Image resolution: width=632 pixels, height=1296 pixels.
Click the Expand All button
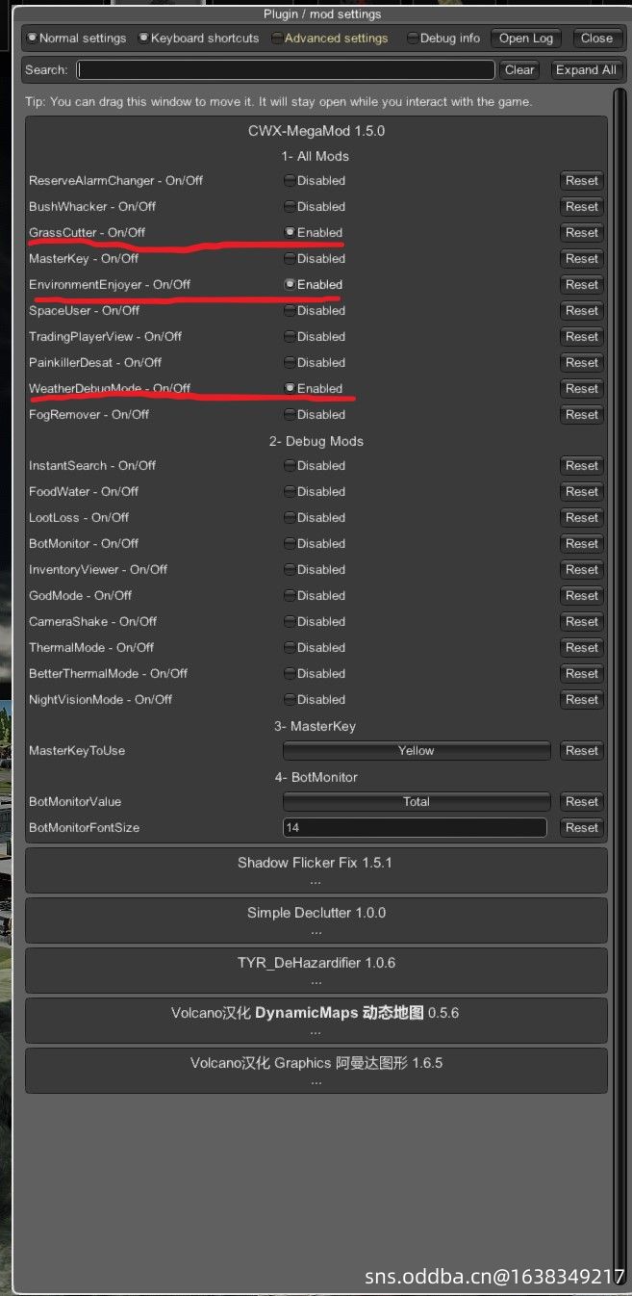(586, 69)
